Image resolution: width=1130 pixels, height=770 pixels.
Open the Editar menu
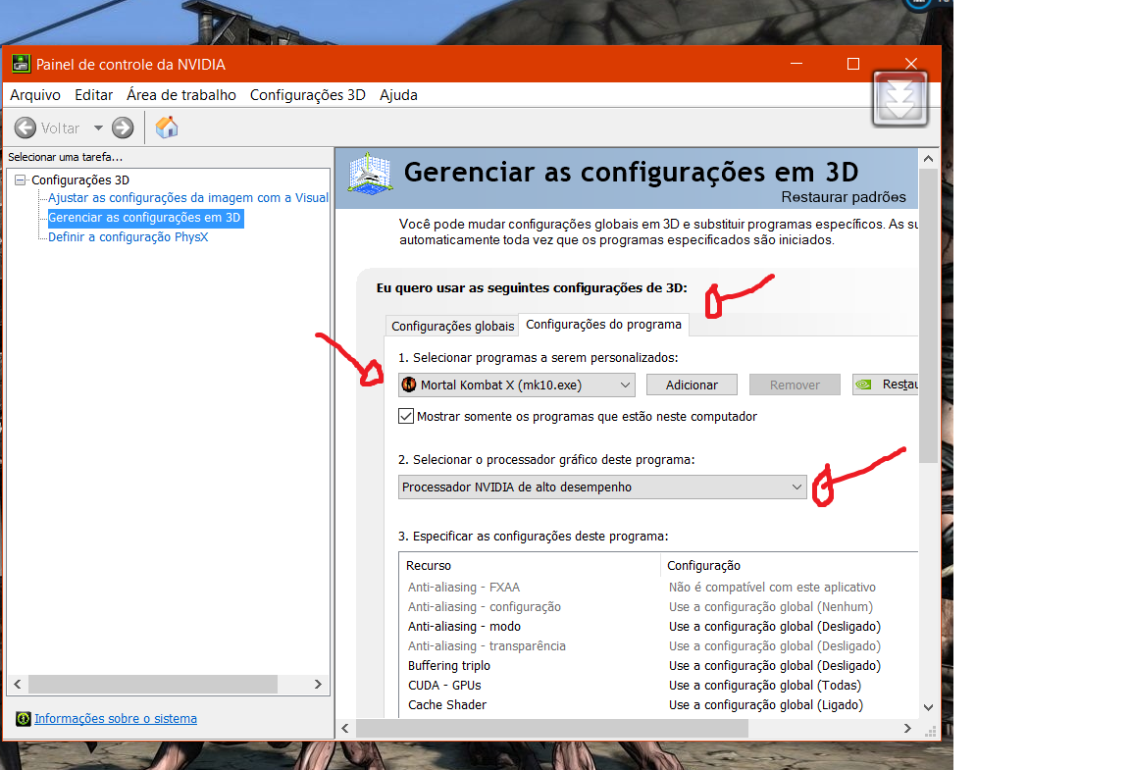pyautogui.click(x=94, y=95)
